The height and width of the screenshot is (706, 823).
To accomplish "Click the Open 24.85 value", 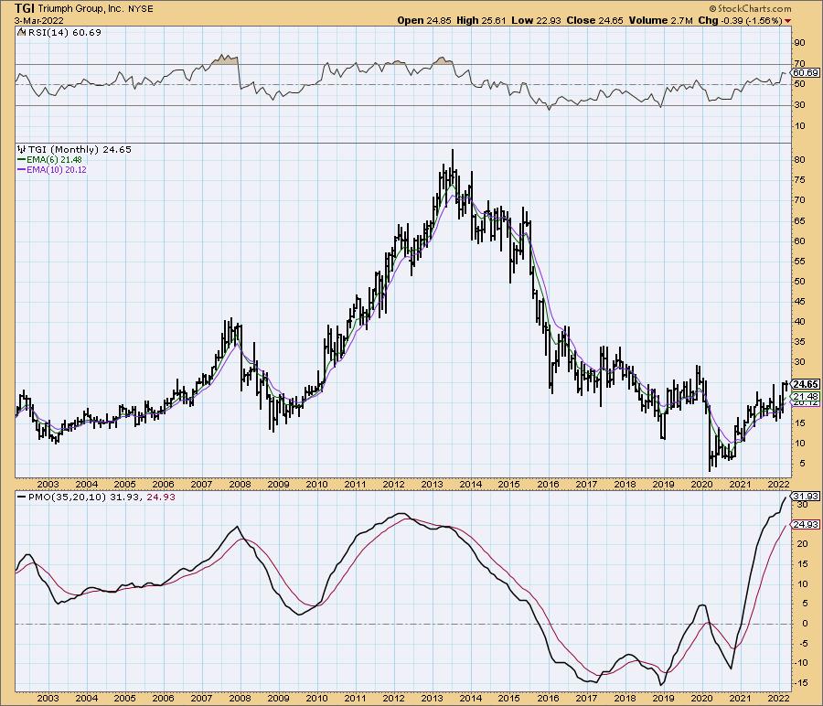I will pos(422,20).
